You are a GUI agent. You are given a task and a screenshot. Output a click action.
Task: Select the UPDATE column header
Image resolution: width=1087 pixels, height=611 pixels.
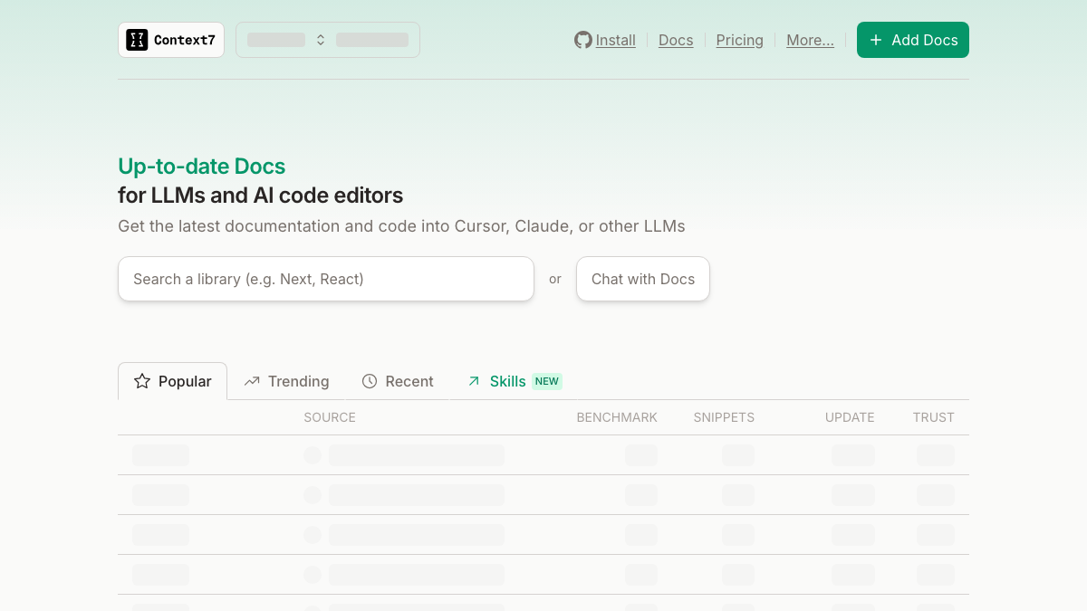(850, 417)
